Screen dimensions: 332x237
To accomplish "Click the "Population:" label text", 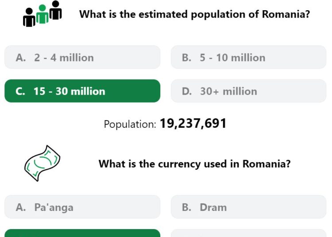I will 130,124.
